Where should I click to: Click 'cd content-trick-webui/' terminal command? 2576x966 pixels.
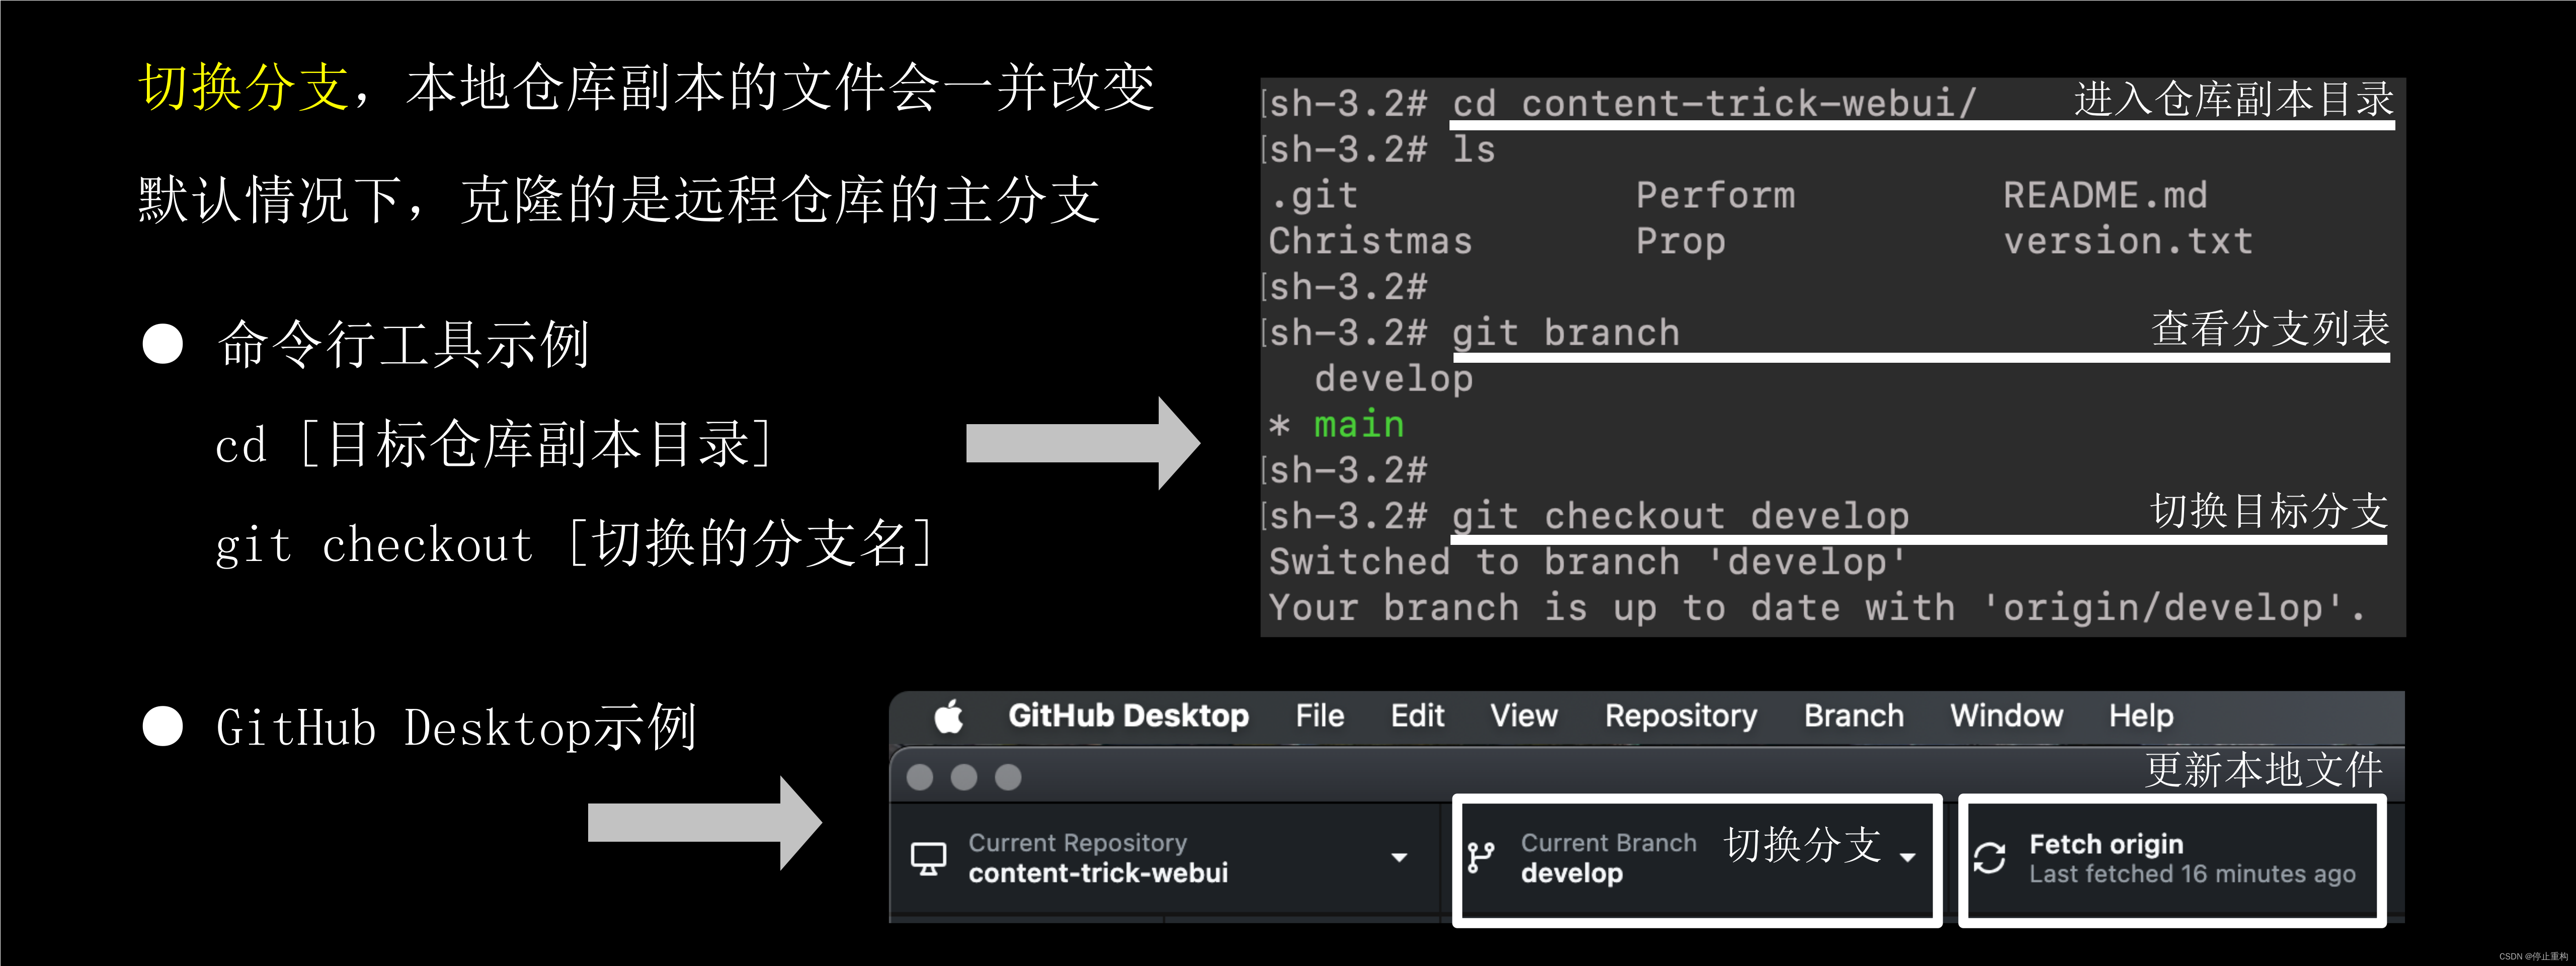[1714, 104]
